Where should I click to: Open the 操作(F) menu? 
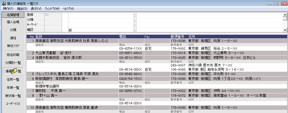pos(8,9)
